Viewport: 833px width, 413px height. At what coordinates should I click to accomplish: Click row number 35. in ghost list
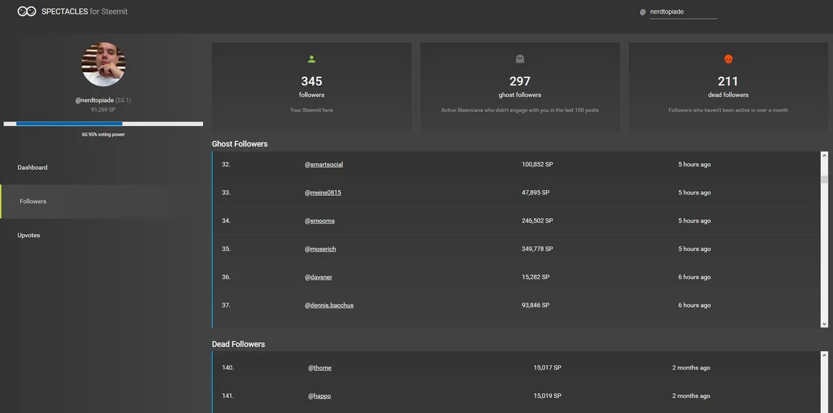coord(226,249)
